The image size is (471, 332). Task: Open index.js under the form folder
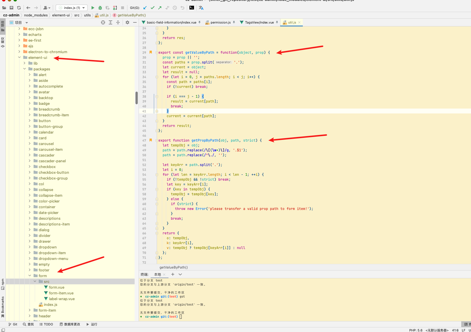point(51,304)
